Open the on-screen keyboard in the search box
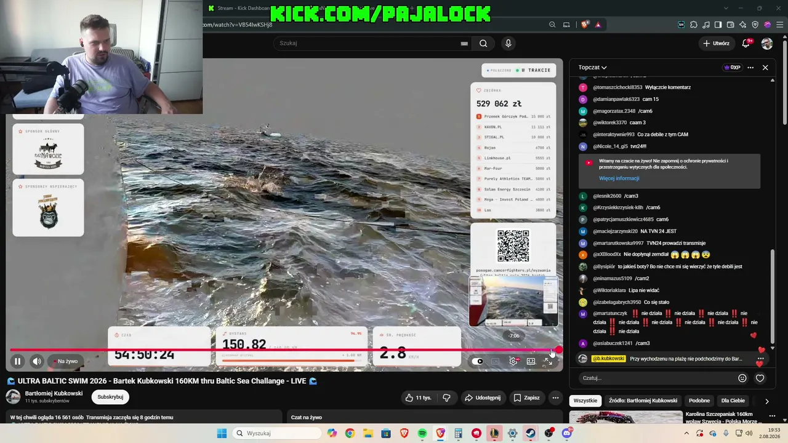 point(464,43)
